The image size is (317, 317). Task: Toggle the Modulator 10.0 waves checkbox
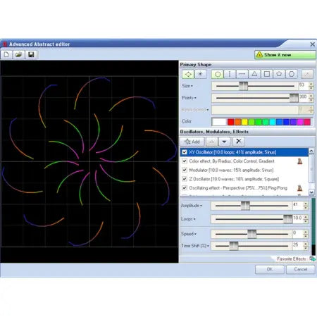click(x=185, y=170)
